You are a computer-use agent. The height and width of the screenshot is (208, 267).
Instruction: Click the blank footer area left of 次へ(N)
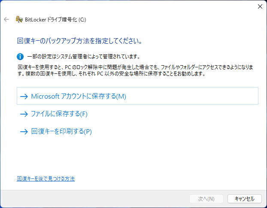tap(94, 199)
